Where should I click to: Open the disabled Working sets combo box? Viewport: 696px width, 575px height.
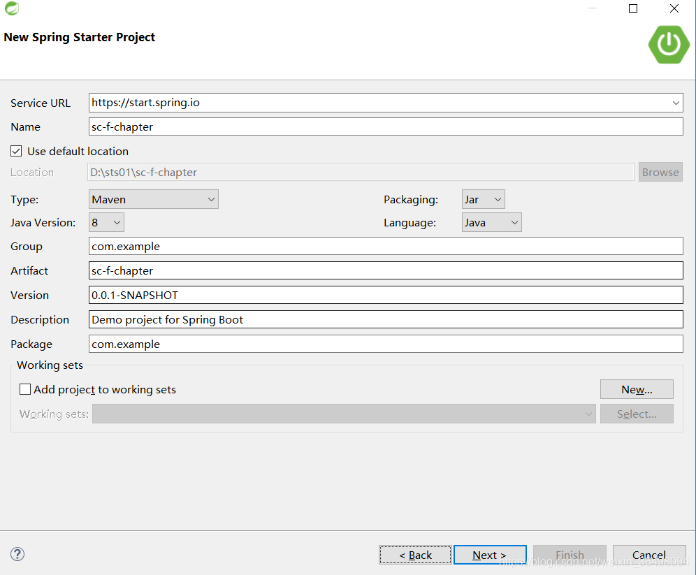point(344,414)
